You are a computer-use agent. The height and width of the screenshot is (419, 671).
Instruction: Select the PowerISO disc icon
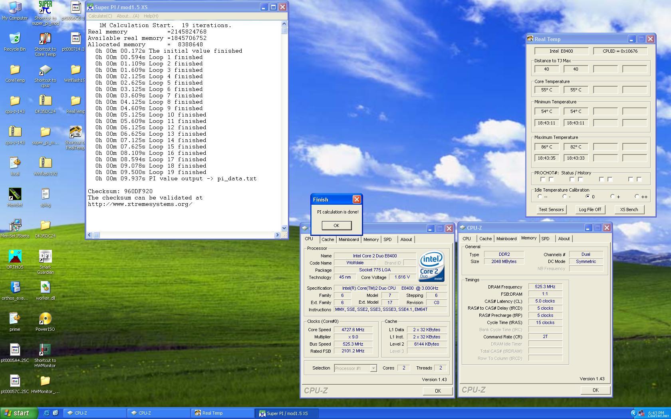pos(45,322)
